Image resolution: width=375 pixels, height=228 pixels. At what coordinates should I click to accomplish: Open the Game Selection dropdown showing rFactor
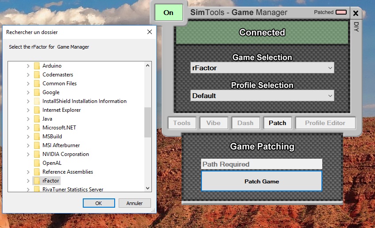pos(262,68)
